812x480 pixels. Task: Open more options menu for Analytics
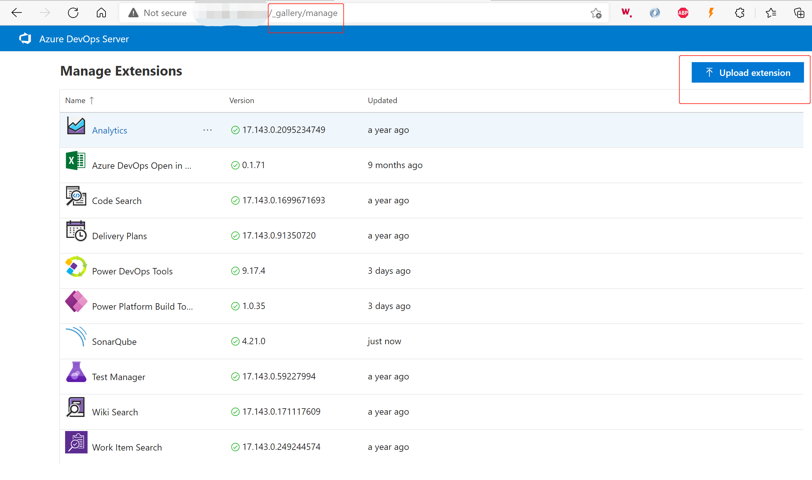pyautogui.click(x=207, y=130)
